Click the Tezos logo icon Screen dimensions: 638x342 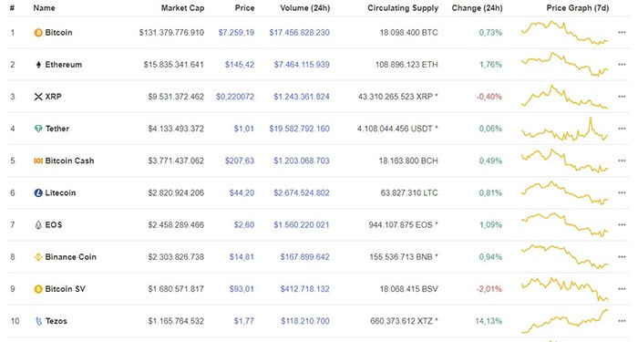pyautogui.click(x=38, y=321)
